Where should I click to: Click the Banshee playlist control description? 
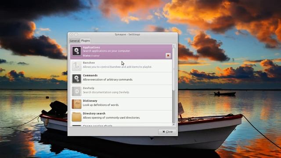point(117,67)
